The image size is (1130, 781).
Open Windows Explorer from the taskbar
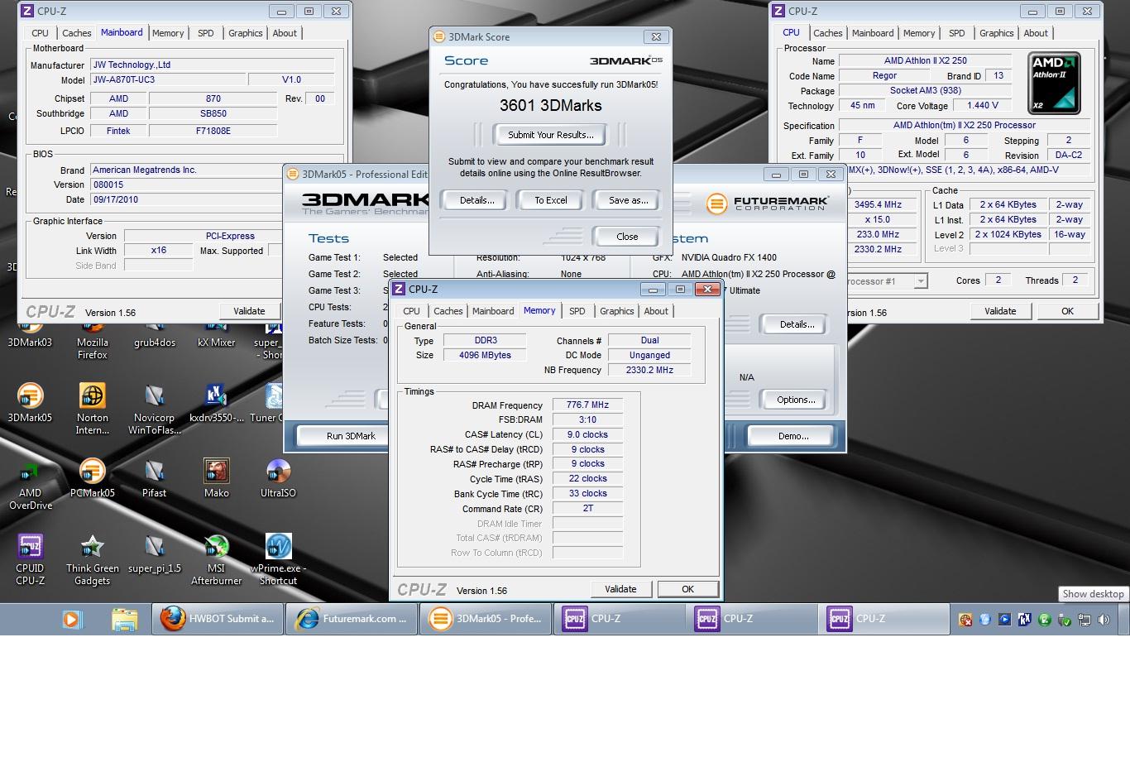(x=125, y=619)
